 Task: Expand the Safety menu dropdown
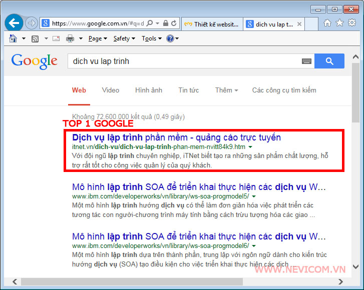click(124, 38)
